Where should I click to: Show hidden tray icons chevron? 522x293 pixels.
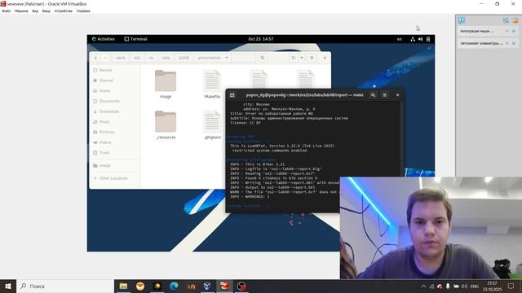coord(423,286)
